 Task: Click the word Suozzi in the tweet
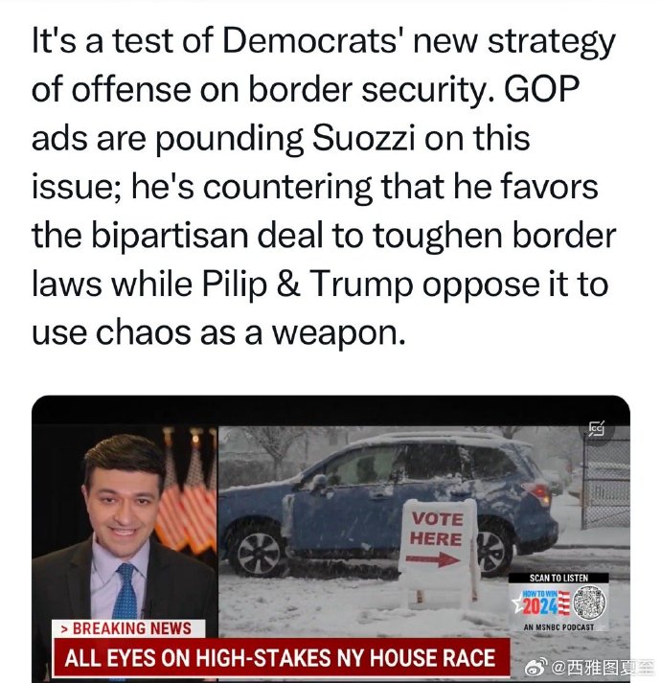click(x=364, y=138)
